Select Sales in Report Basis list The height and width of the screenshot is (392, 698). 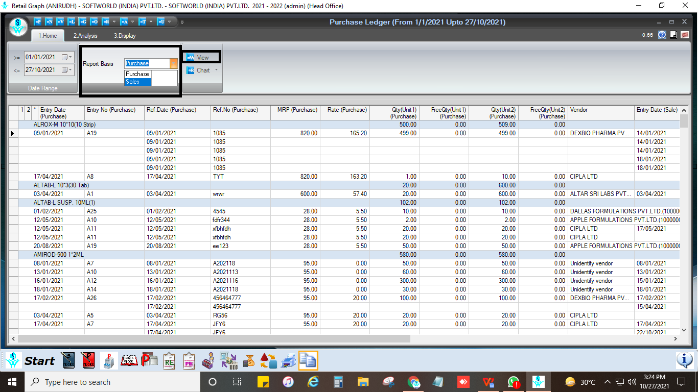click(x=138, y=82)
